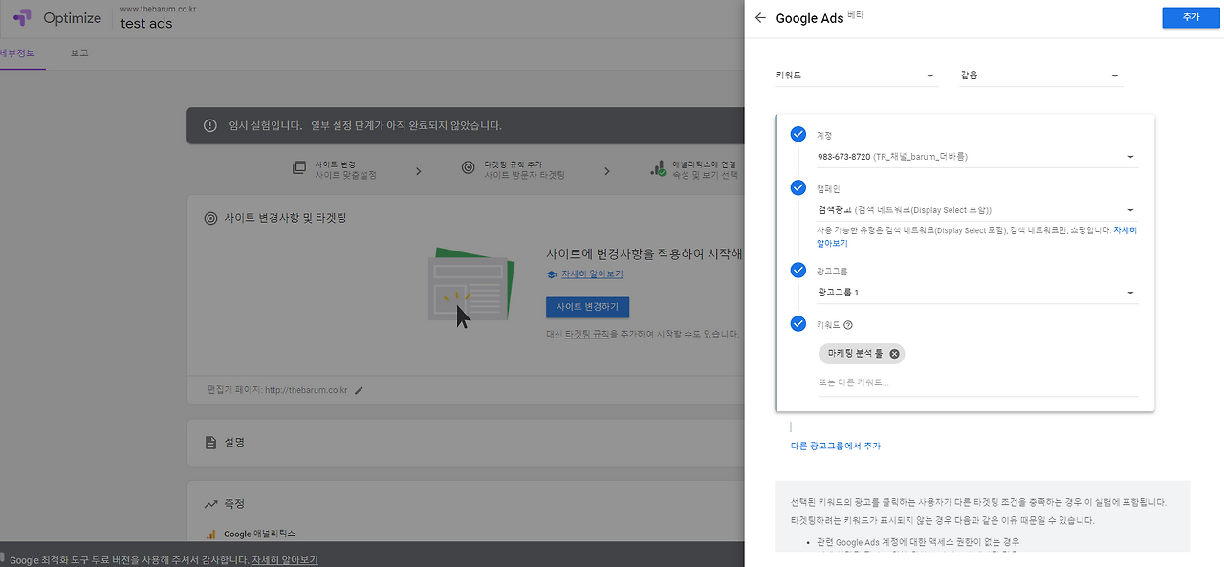1224x567 pixels.
Task: Toggle the blue checkmark next to 키워드
Action: pos(798,323)
